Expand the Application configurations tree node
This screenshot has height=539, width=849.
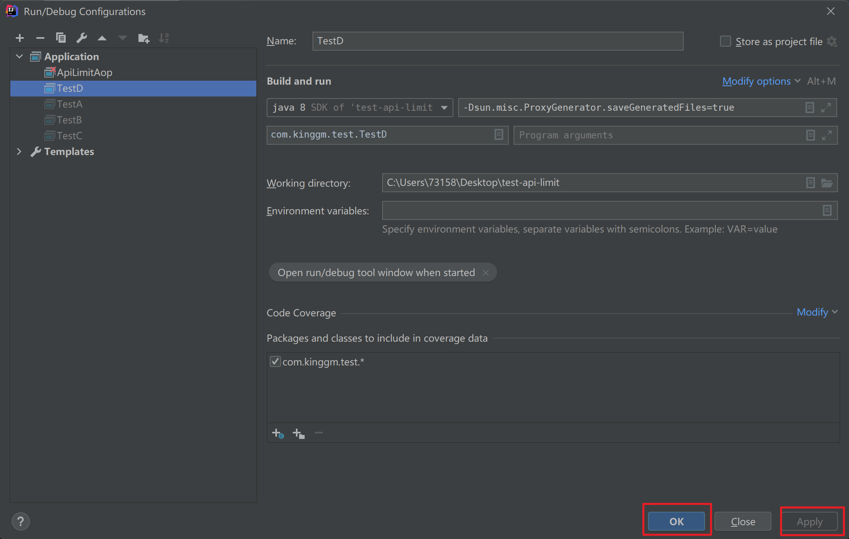18,56
